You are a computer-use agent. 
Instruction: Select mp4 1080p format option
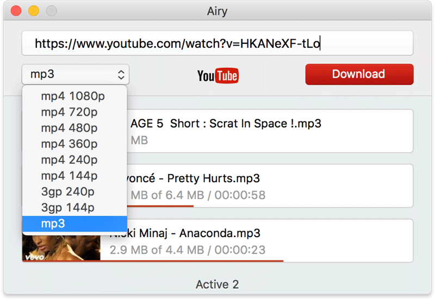tap(74, 96)
